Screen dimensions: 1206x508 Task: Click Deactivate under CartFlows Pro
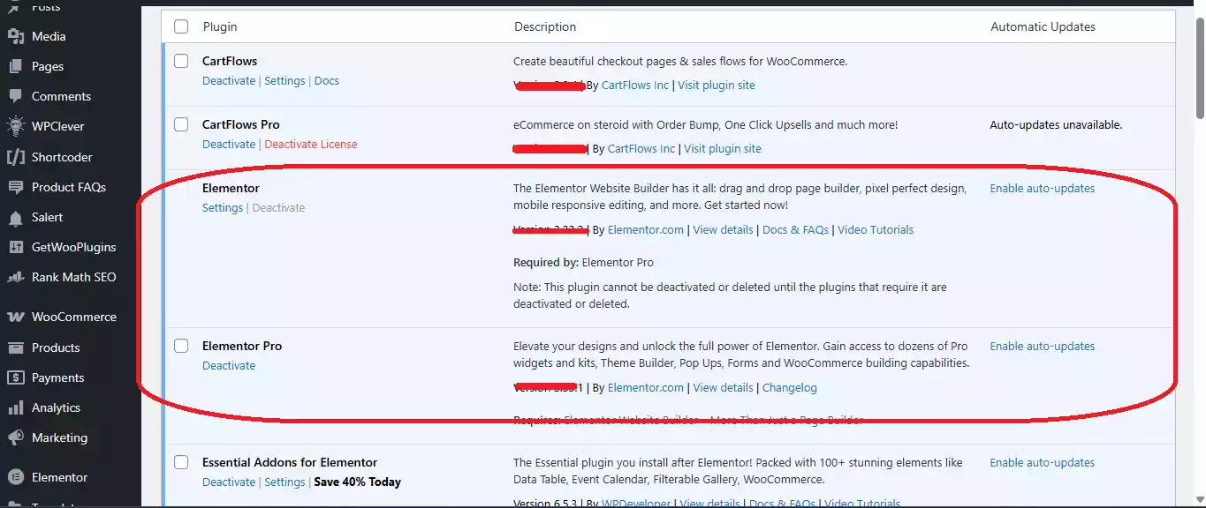point(229,144)
